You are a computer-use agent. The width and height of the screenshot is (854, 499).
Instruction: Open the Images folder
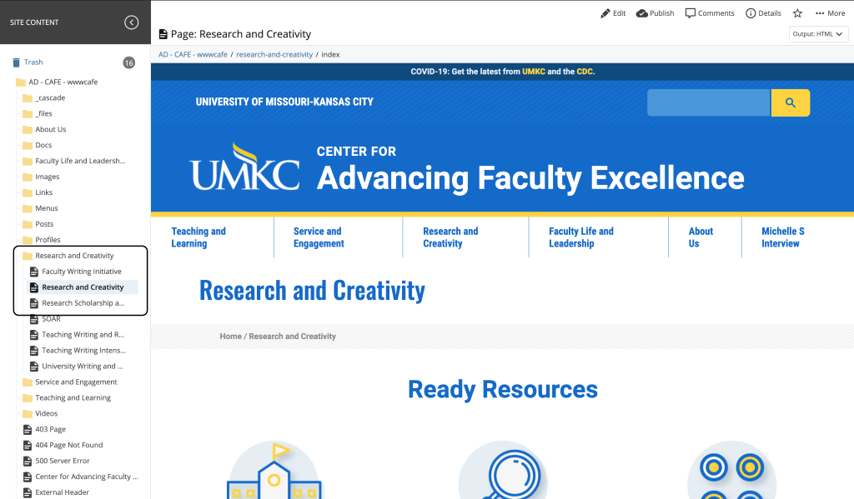[x=42, y=177]
